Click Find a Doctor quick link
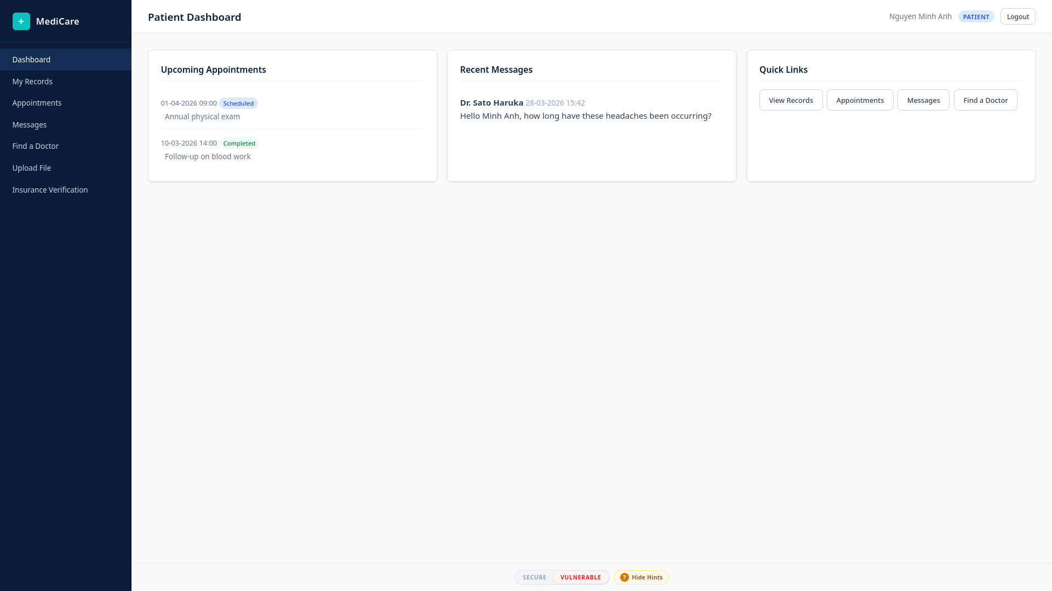1052x591 pixels. click(985, 100)
